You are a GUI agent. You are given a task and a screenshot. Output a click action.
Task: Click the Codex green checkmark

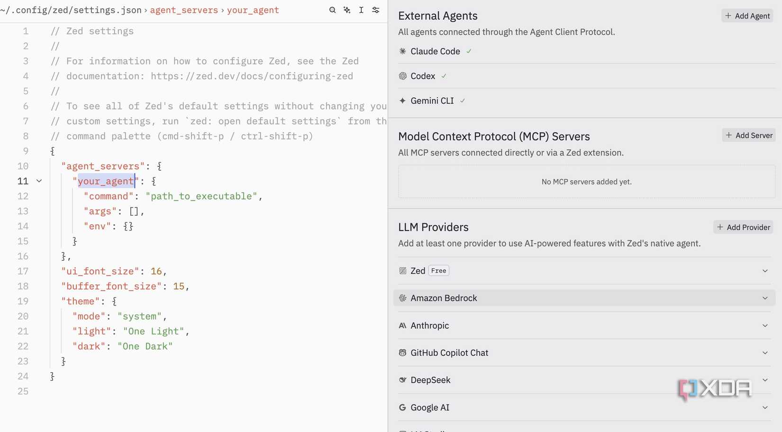(444, 76)
